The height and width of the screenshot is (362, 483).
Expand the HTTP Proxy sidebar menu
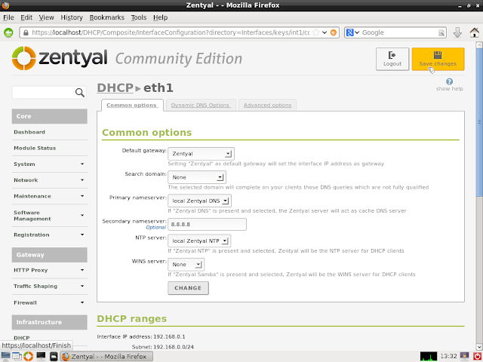(x=49, y=270)
